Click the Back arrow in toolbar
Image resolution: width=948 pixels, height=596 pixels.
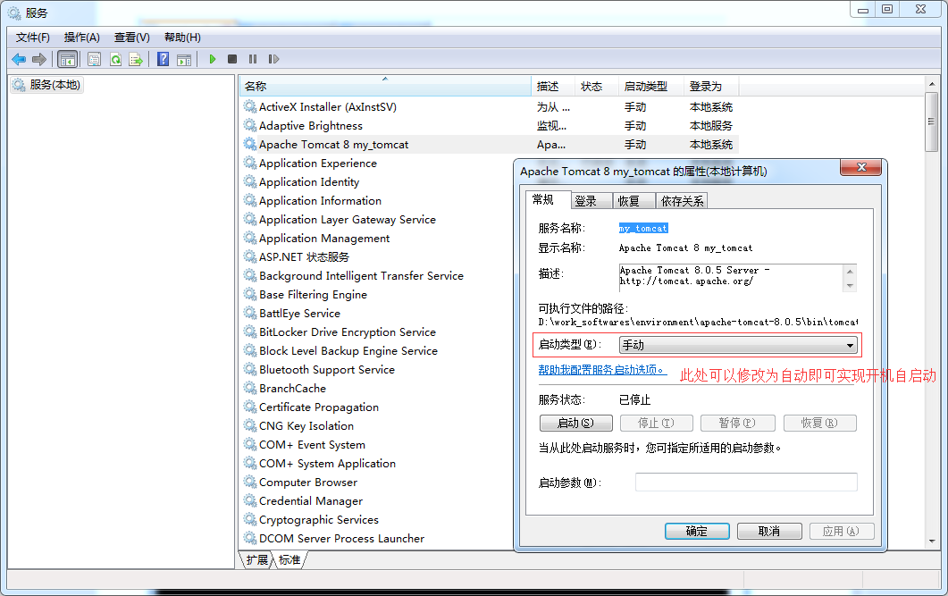pyautogui.click(x=19, y=59)
